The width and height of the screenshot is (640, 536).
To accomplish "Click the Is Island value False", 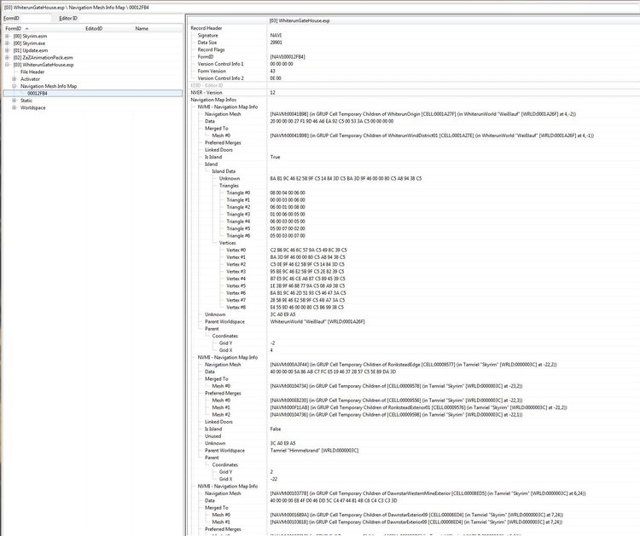I will click(276, 429).
